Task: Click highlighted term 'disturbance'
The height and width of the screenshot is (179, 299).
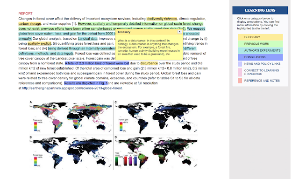Action: (x=149, y=63)
